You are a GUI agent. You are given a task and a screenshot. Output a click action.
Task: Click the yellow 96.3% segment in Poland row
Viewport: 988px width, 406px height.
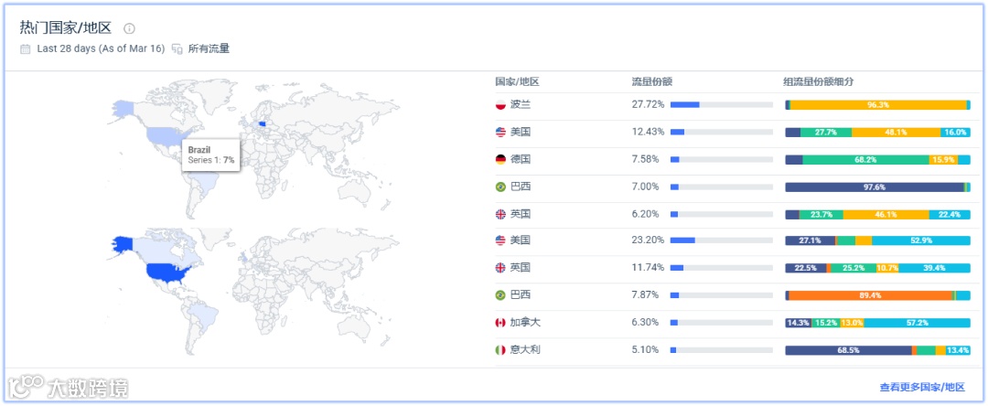(x=878, y=105)
